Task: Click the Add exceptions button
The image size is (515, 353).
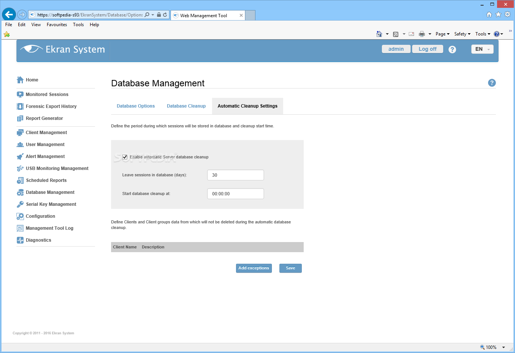Action: [254, 268]
